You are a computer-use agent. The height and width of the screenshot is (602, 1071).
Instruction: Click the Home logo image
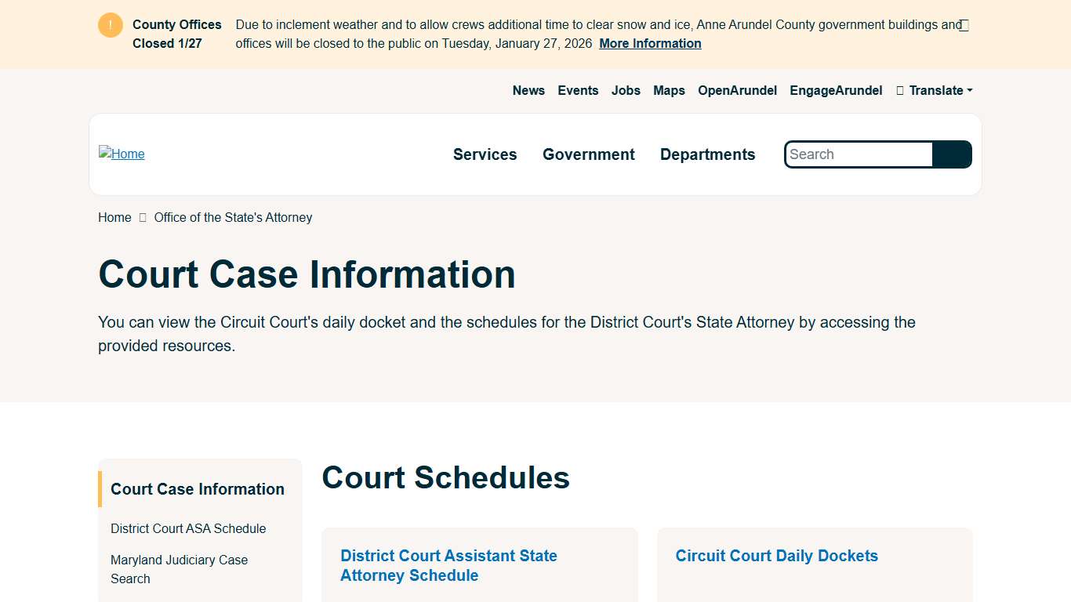[122, 154]
